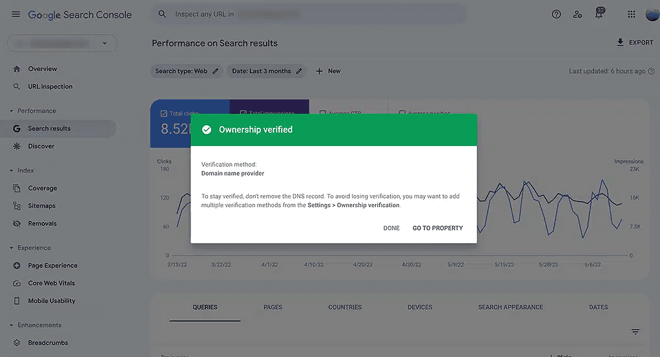Click the Inspect any URL search field
The height and width of the screenshot is (357, 660).
(x=309, y=14)
